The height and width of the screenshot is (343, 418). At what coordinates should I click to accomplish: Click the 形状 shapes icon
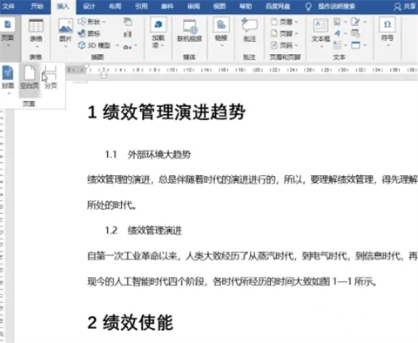click(83, 22)
